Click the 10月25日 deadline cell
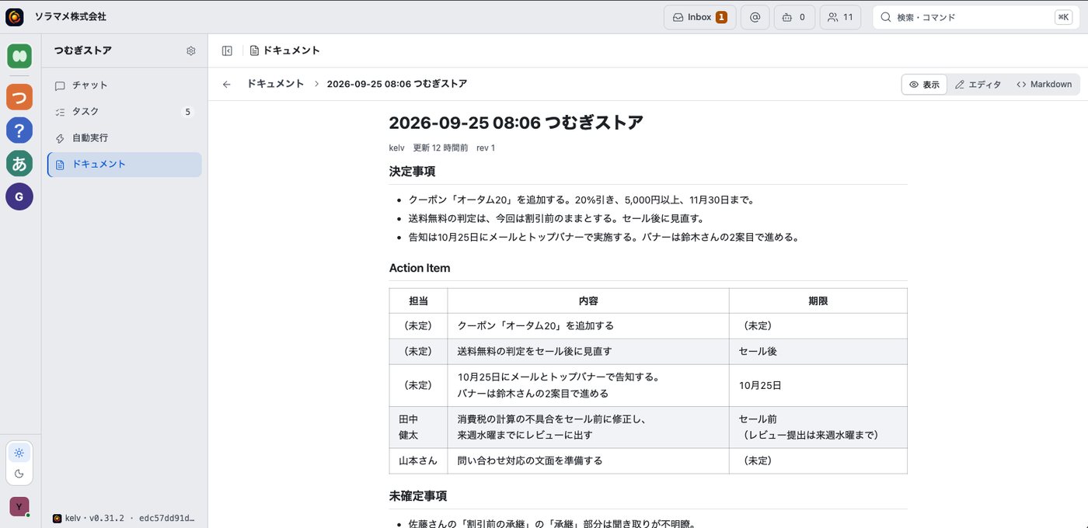 818,386
